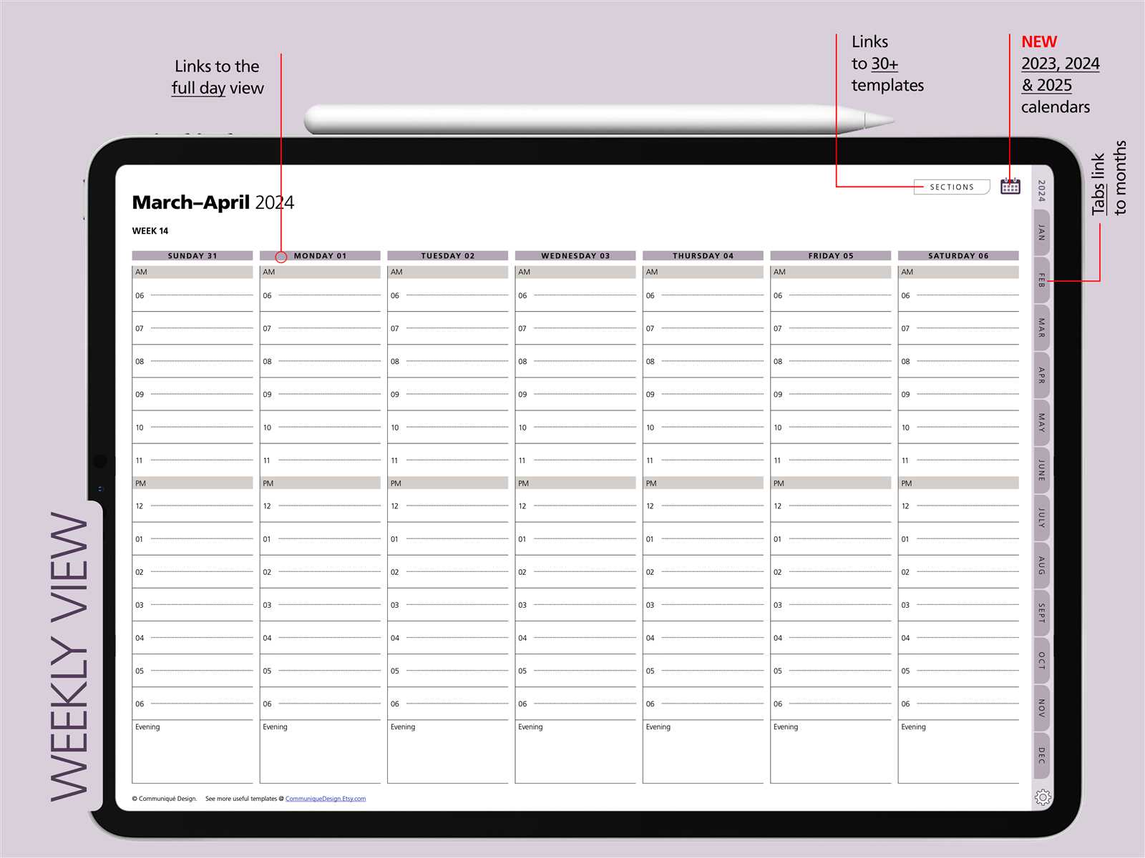The height and width of the screenshot is (858, 1145).
Task: Open TUESDAY 02 full day view
Action: [x=448, y=255]
